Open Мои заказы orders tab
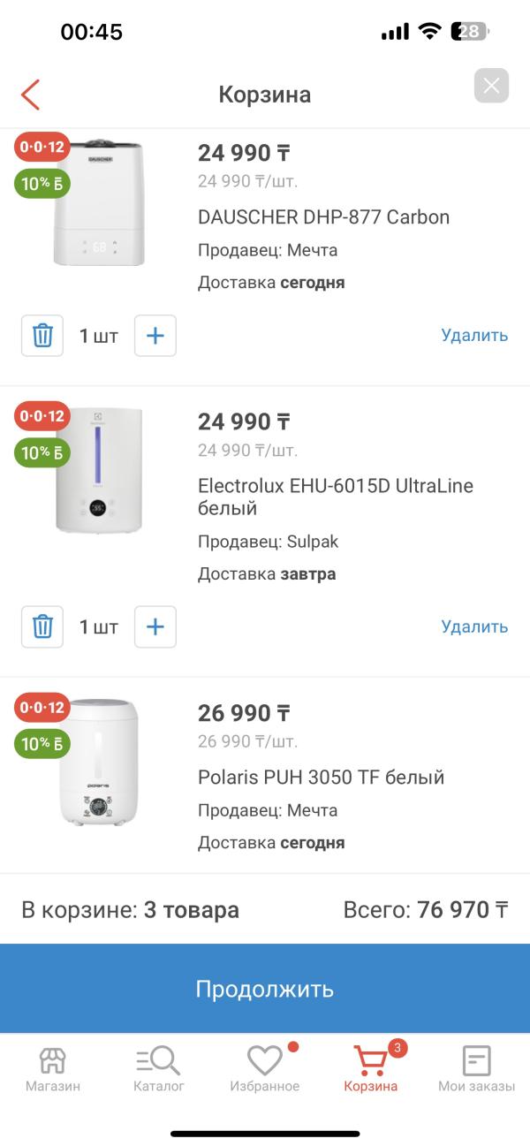 click(477, 1069)
